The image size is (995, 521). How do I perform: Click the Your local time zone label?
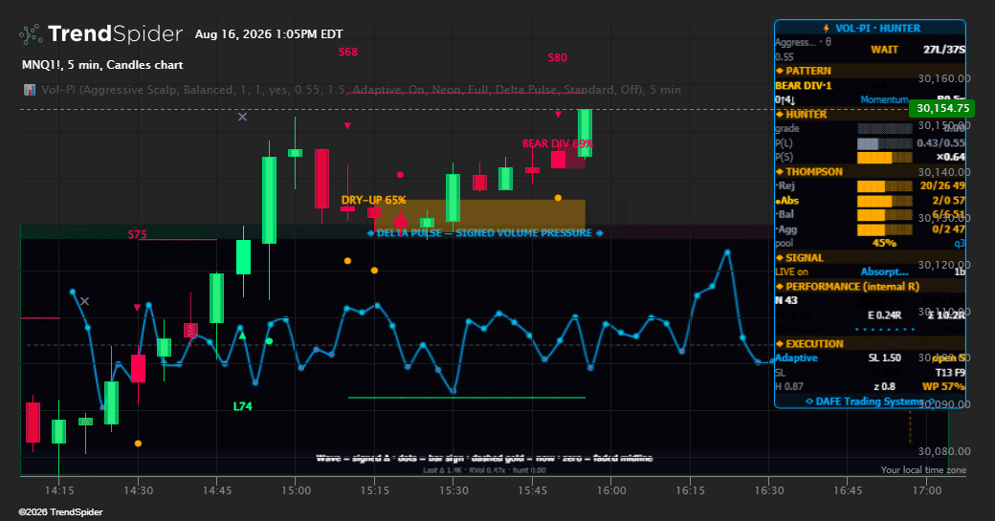(x=923, y=470)
